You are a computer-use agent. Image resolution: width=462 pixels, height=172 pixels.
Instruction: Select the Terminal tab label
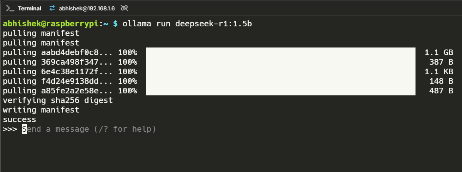pyautogui.click(x=30, y=8)
